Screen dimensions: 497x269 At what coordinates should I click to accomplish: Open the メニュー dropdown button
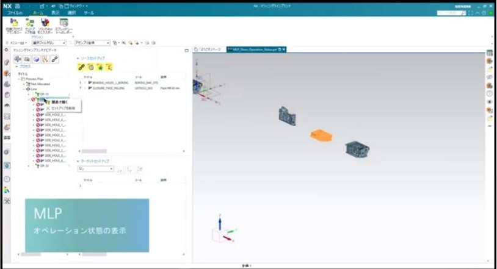(18, 43)
